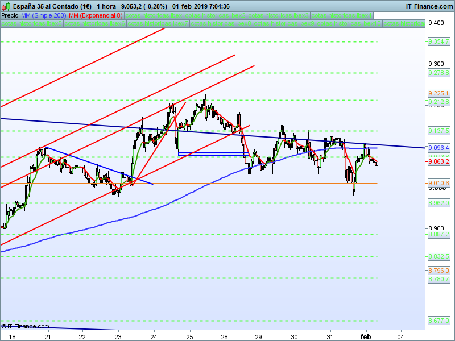Click the chart title 'España 35 al Contado (1€)'
Viewport: 455px width, 341px height.
(x=52, y=6)
